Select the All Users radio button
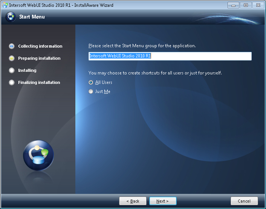 [x=91, y=82]
